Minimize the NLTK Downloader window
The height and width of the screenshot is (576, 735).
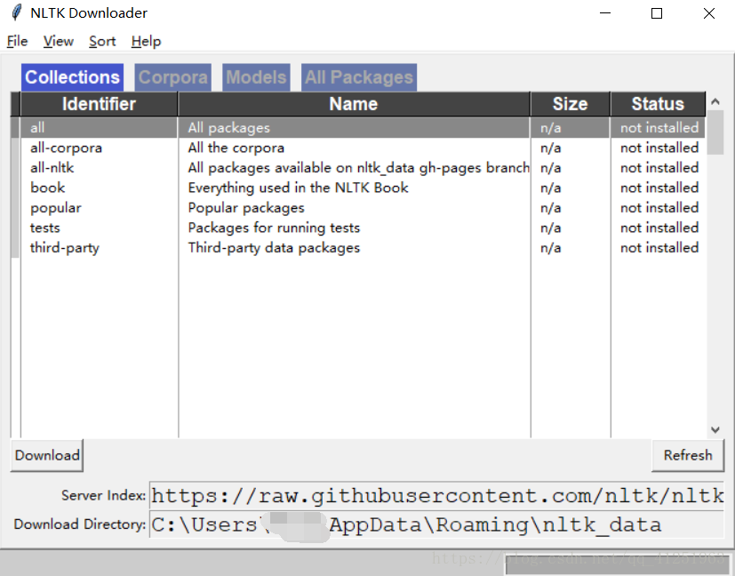point(605,13)
